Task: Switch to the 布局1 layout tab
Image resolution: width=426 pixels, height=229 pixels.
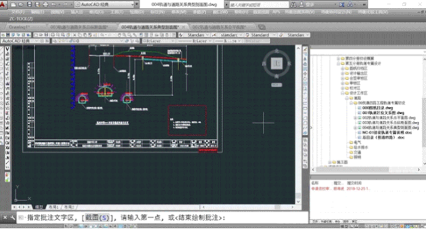Action: pyautogui.click(x=54, y=207)
